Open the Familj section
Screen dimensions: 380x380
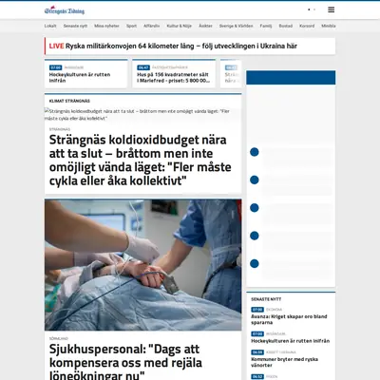click(x=266, y=26)
